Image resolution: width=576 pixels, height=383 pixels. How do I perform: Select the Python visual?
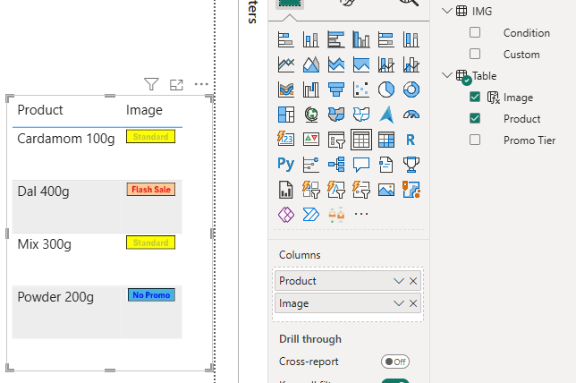pyautogui.click(x=286, y=165)
